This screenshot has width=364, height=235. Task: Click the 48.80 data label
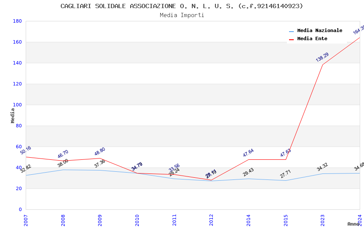pyautogui.click(x=100, y=151)
